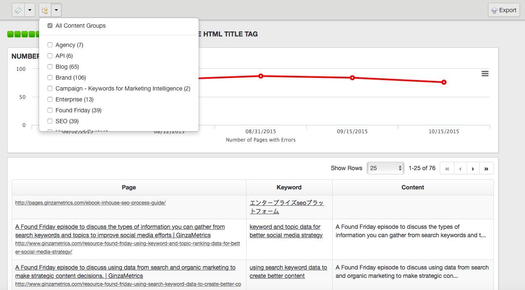This screenshot has height=290, width=525.
Task: Check Campaign - Keywords for Marketing Intelligence group
Action: [50, 88]
